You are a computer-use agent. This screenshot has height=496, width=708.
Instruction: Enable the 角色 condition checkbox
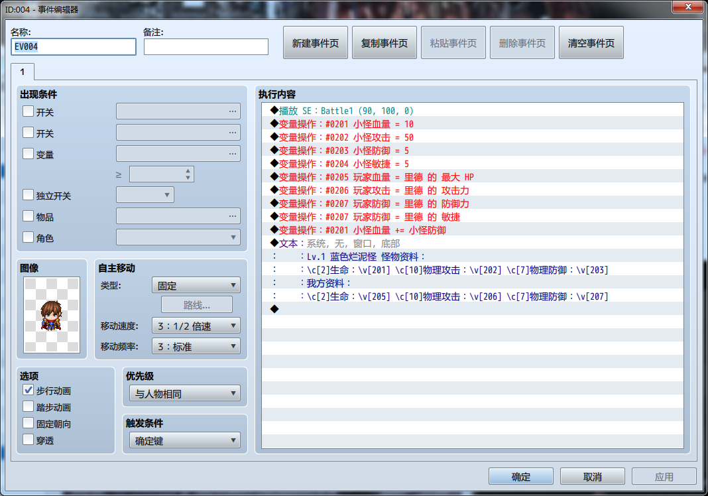click(28, 237)
